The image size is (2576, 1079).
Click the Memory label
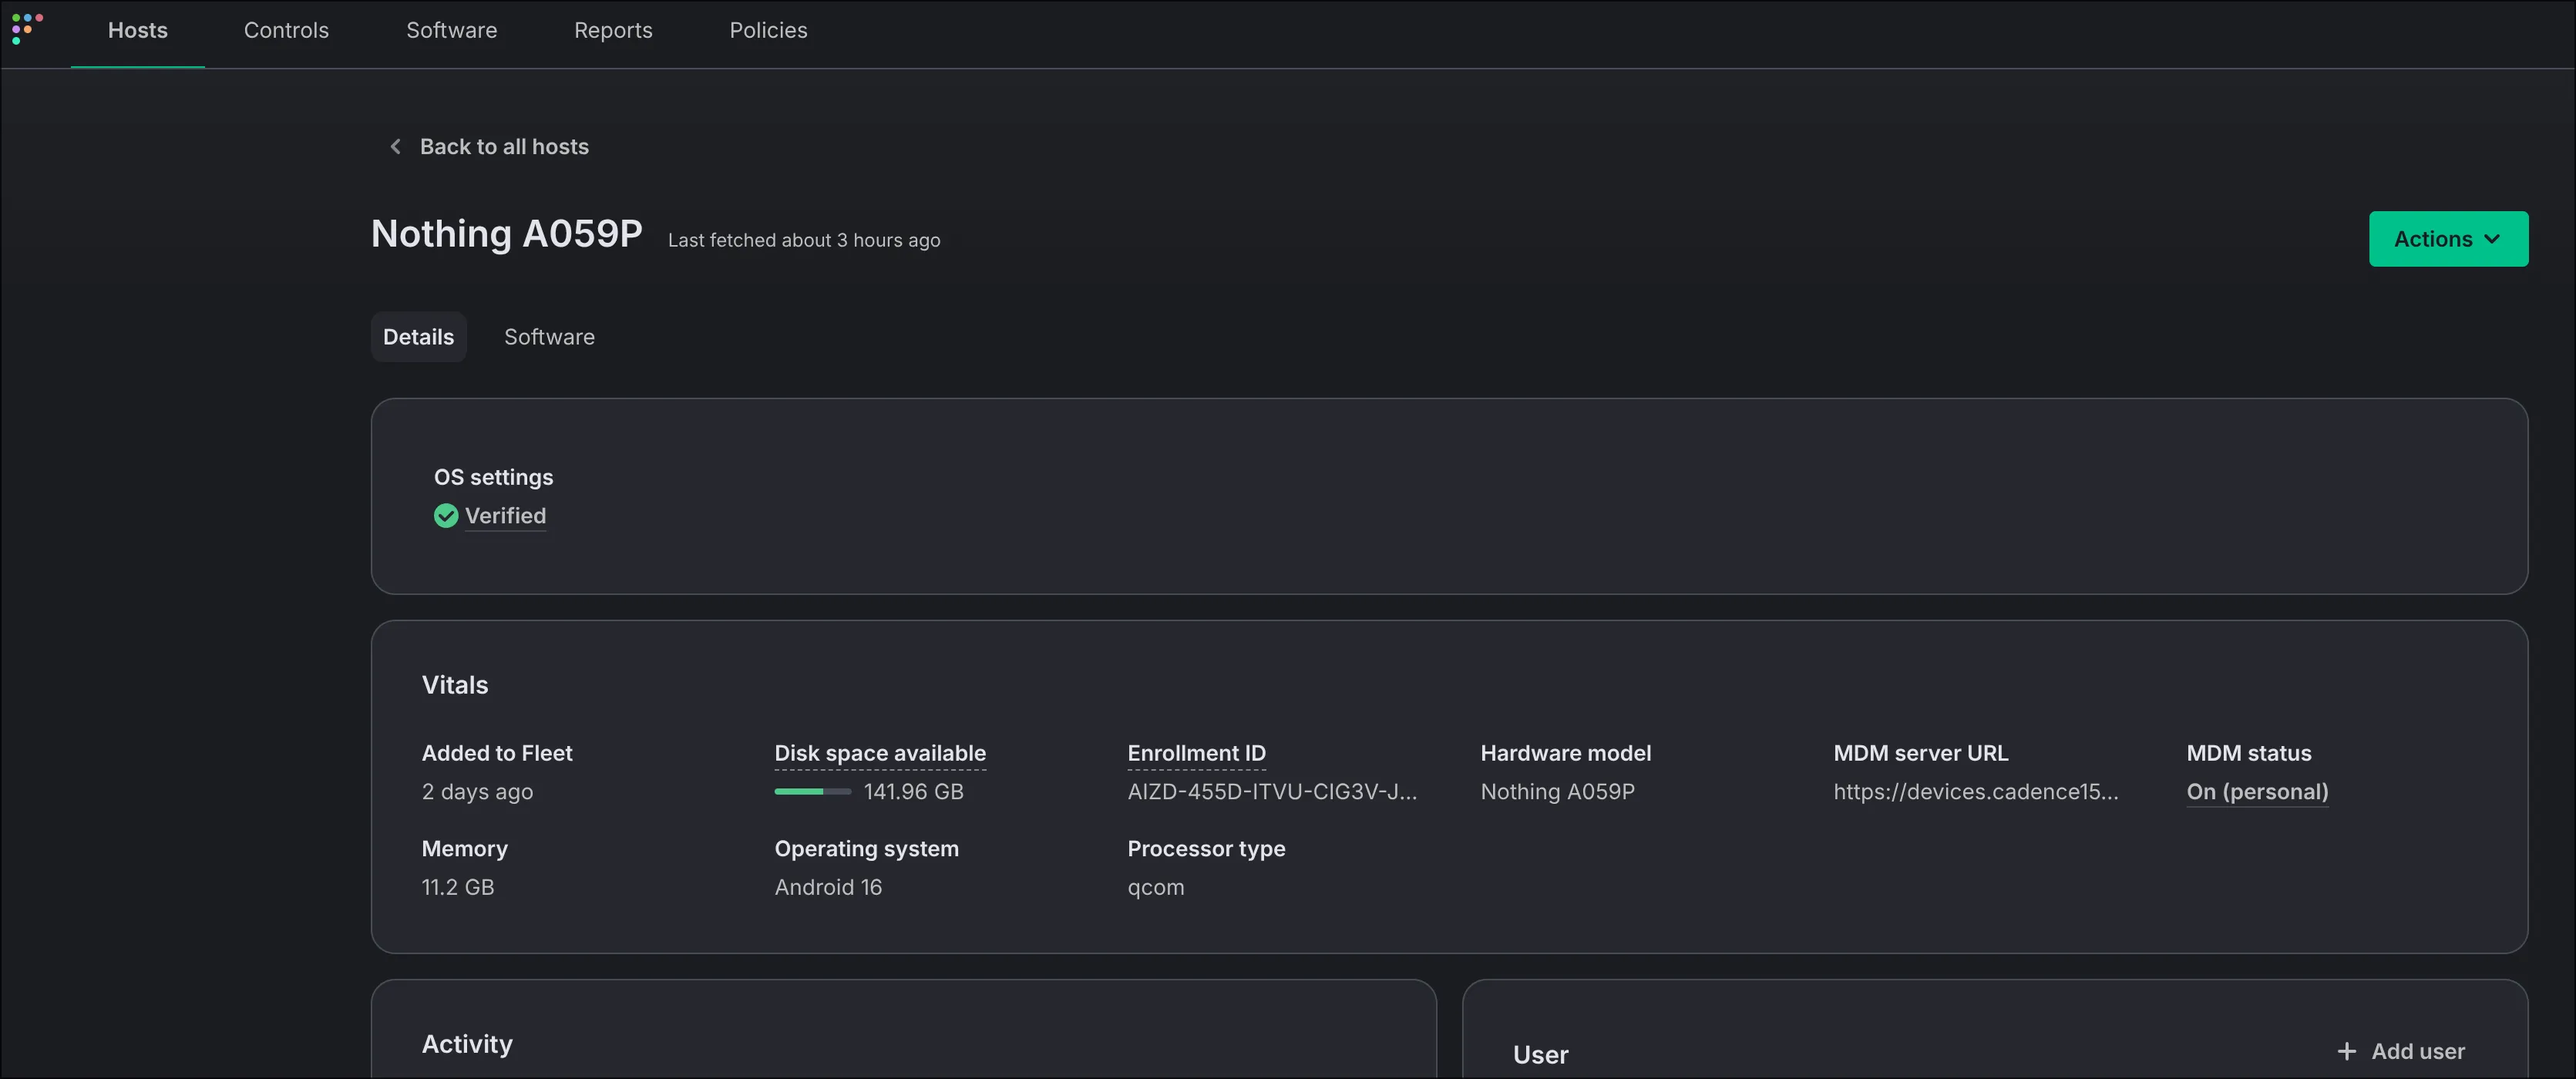point(464,849)
